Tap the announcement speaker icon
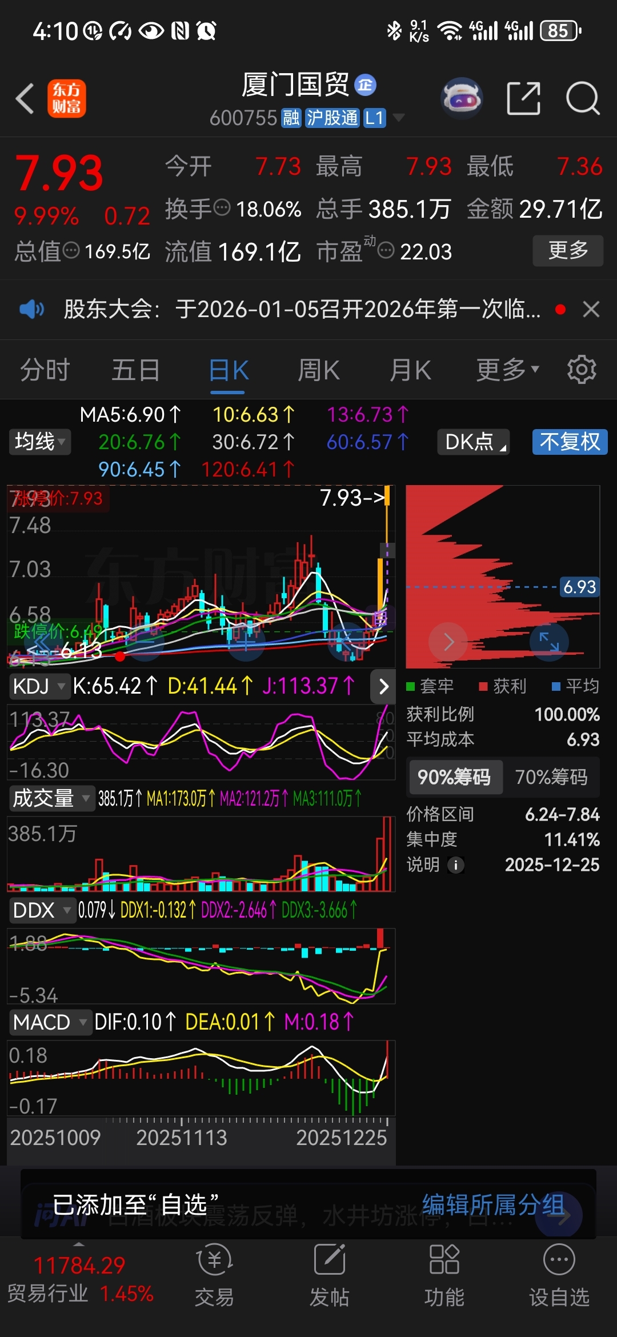This screenshot has height=1337, width=617. [32, 310]
